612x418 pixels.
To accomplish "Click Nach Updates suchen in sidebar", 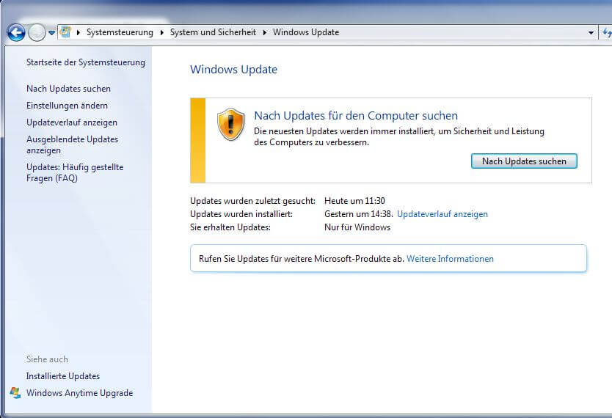I will (68, 89).
